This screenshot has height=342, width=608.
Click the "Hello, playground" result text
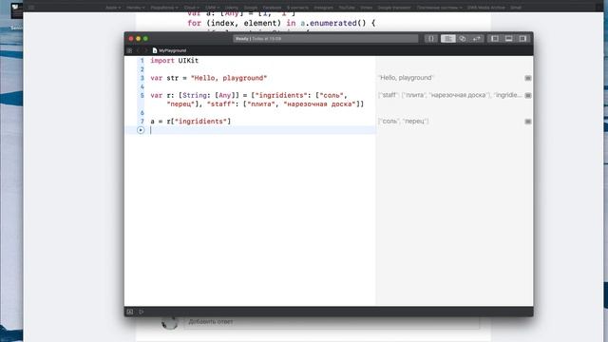(406, 78)
